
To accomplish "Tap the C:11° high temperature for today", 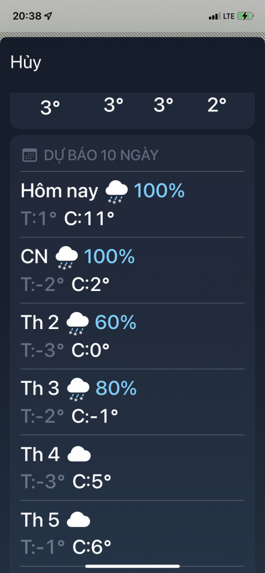I will click(x=89, y=219).
